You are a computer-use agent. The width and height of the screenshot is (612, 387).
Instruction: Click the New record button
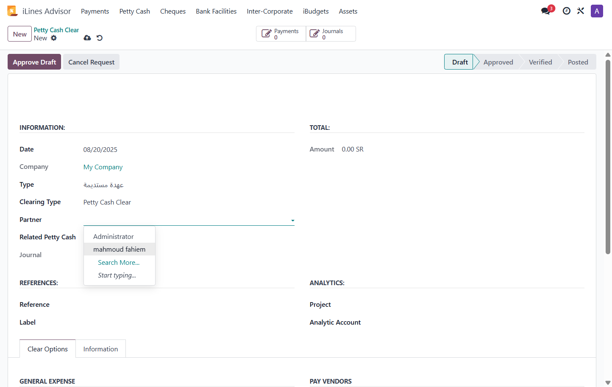(x=19, y=34)
